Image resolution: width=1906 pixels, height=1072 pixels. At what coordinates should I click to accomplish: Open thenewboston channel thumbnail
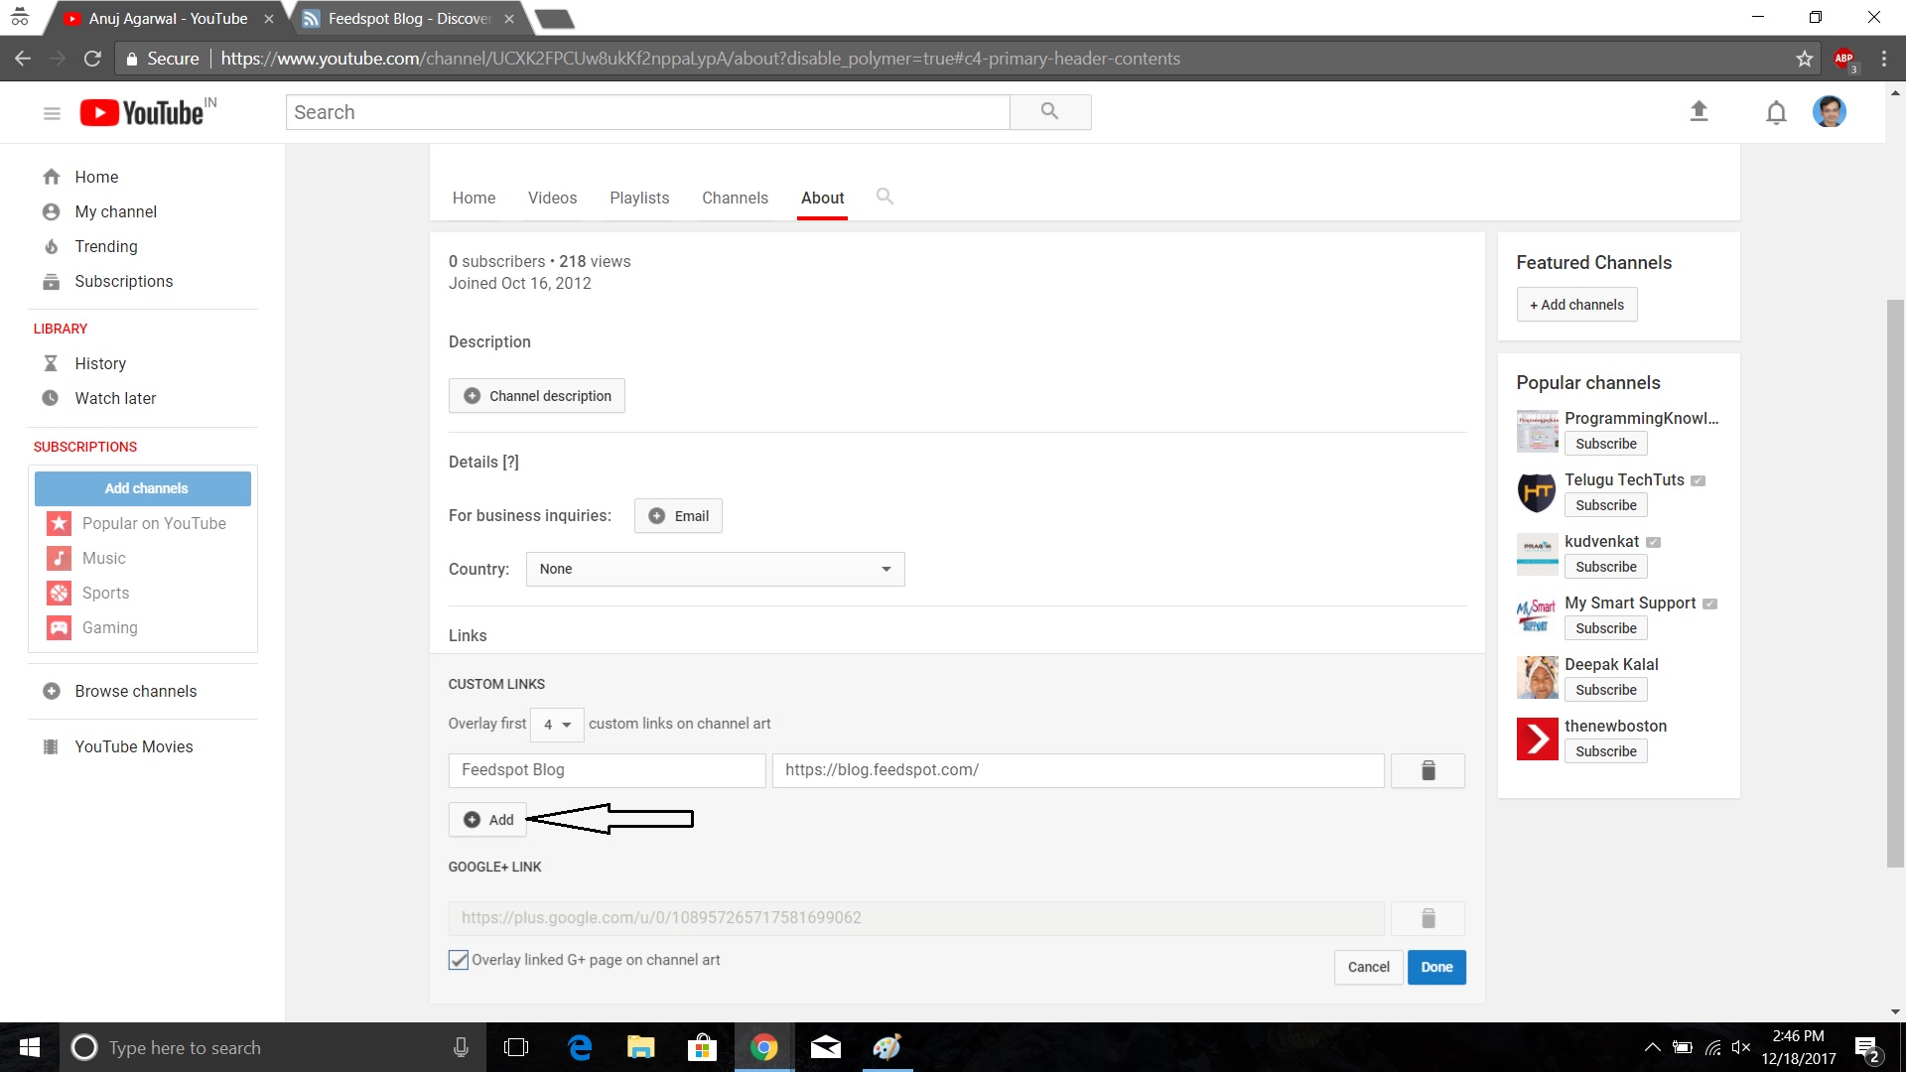click(x=1537, y=738)
